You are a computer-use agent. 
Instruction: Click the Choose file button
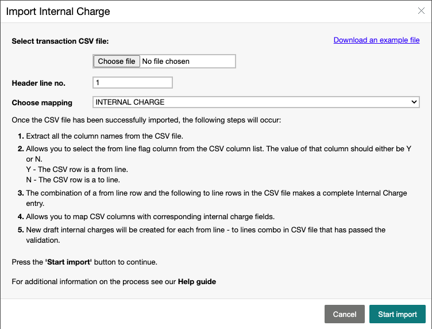point(117,61)
